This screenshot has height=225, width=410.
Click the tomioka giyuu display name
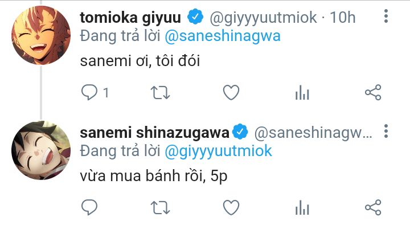[x=130, y=18]
